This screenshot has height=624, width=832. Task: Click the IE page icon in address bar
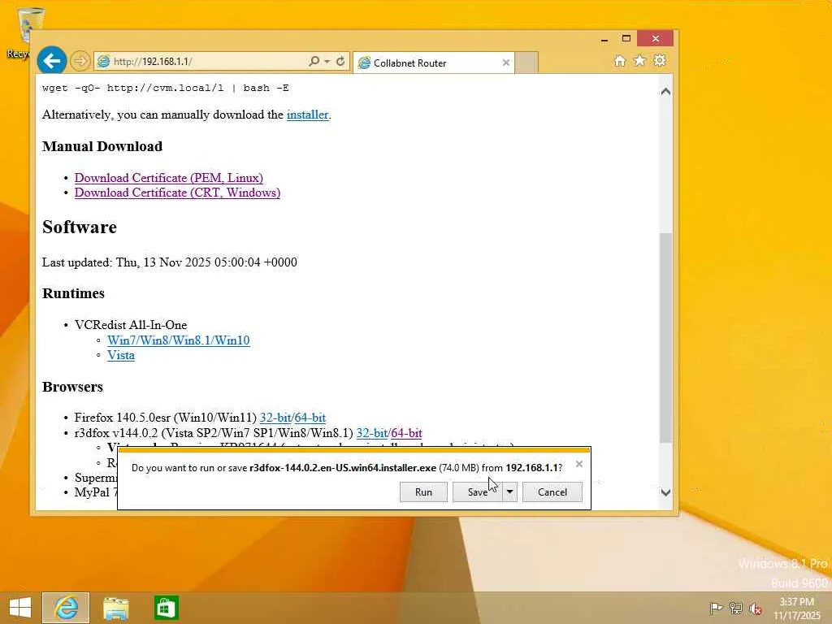[x=103, y=62]
